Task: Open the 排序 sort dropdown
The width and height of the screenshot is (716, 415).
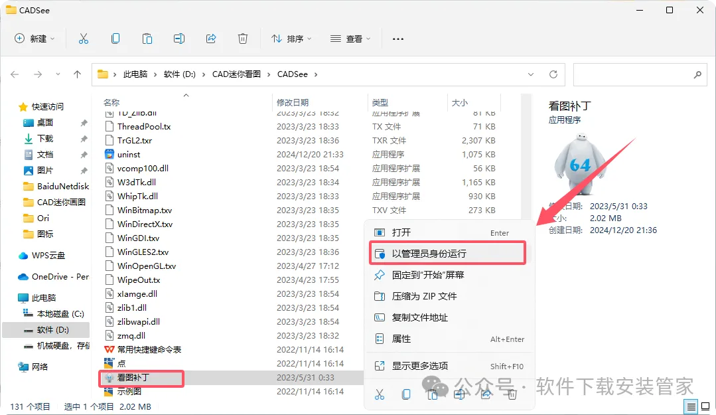Action: click(x=291, y=39)
